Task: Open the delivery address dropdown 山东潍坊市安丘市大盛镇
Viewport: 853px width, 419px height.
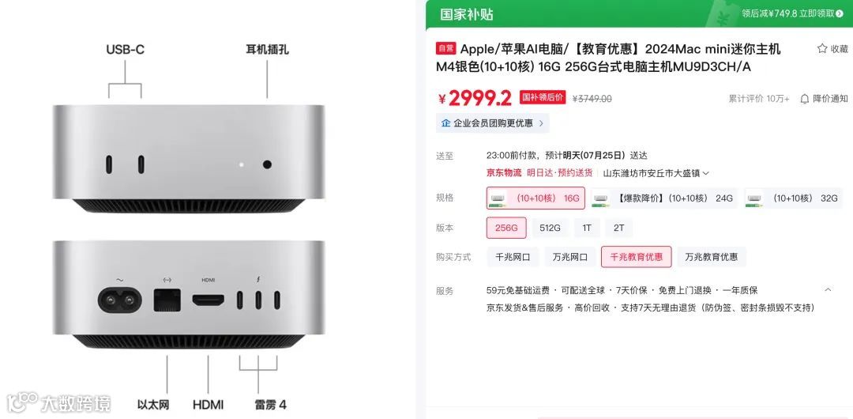Action: click(x=656, y=173)
